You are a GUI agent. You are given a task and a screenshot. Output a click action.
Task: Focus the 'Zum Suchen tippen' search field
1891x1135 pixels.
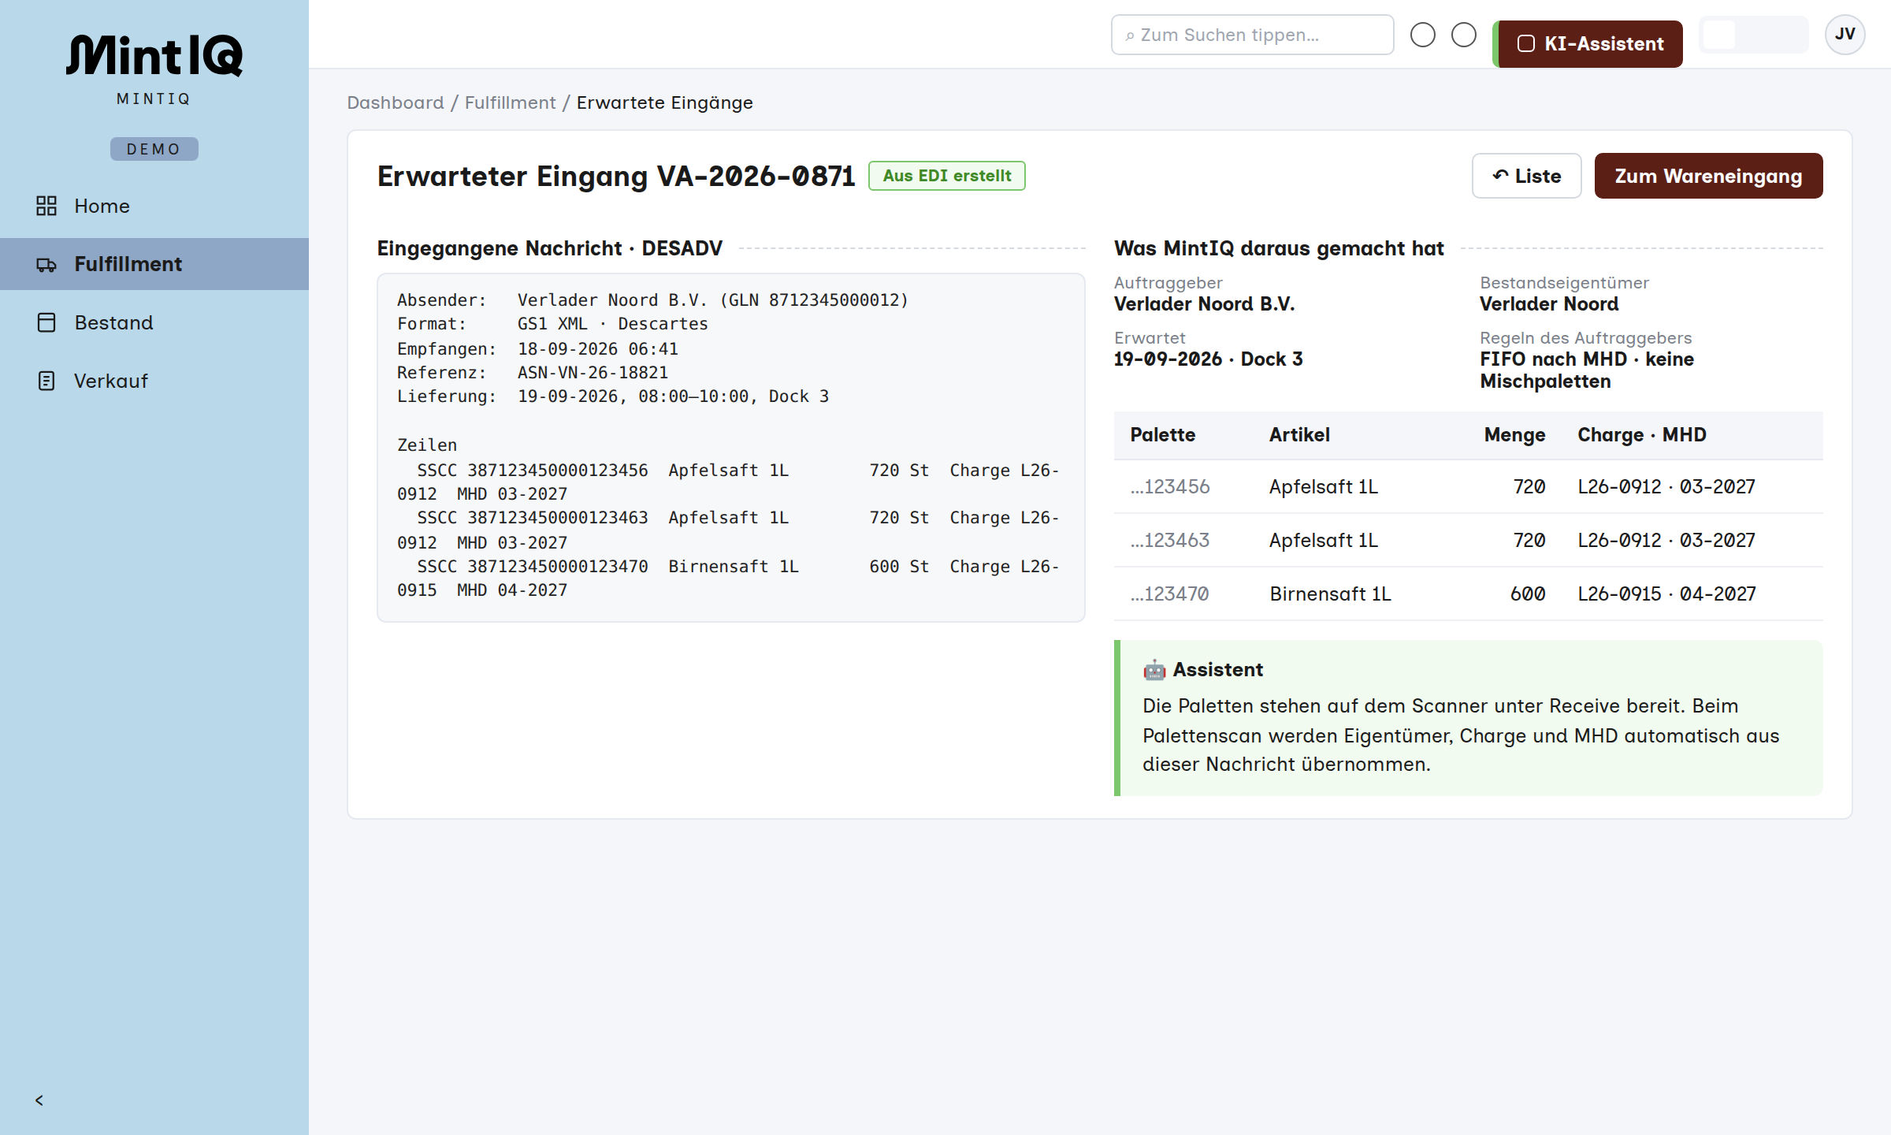tap(1252, 35)
